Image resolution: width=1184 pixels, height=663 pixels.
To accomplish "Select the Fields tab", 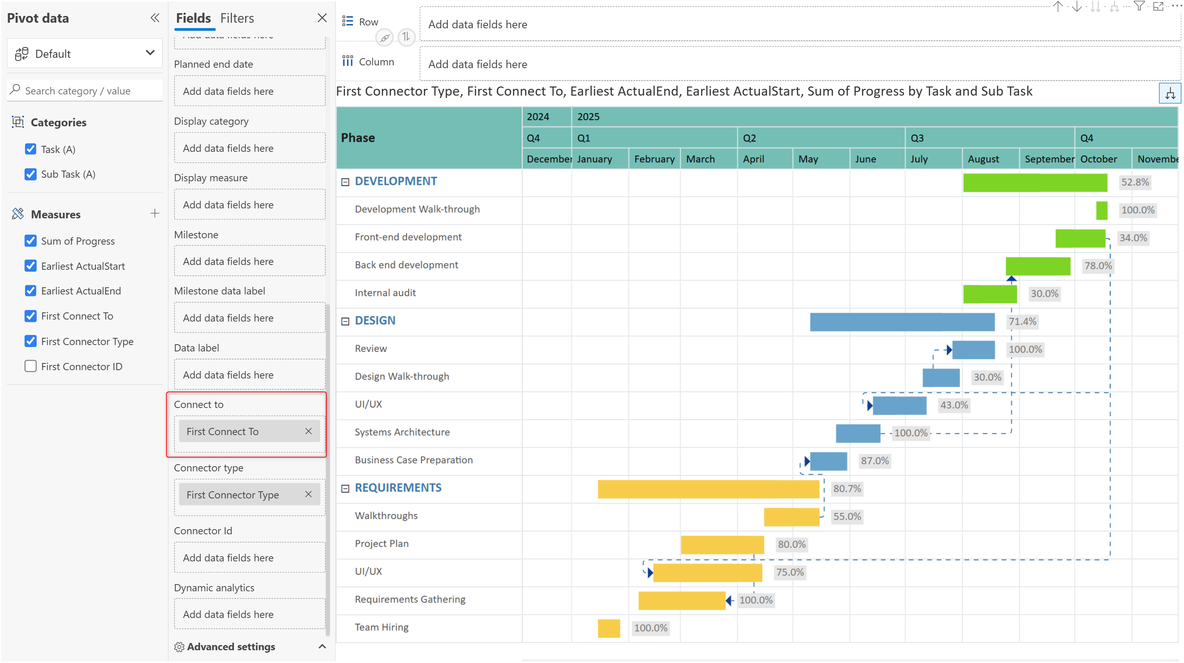I will coord(193,18).
